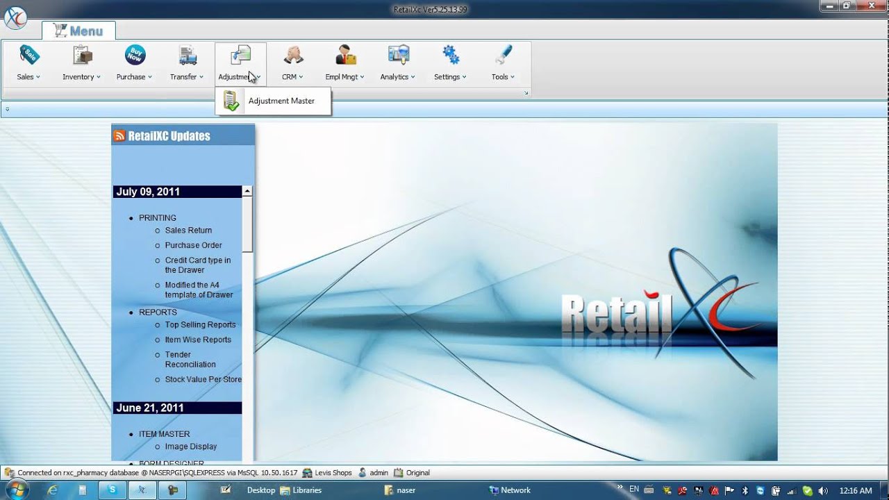Expand the Purchase dropdown arrow
889x500 pixels.
click(149, 77)
